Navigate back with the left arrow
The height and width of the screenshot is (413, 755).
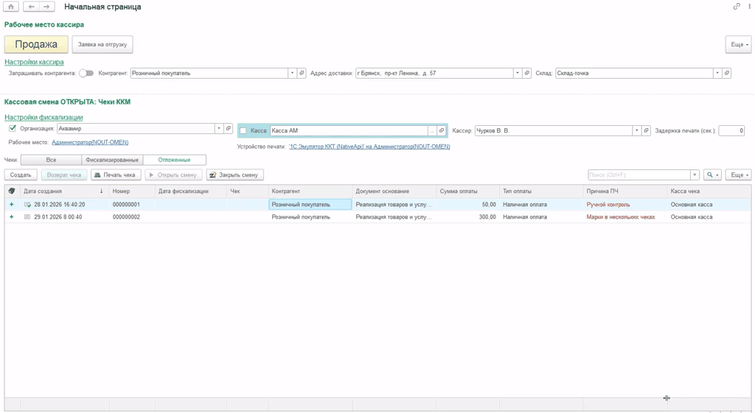(x=31, y=7)
